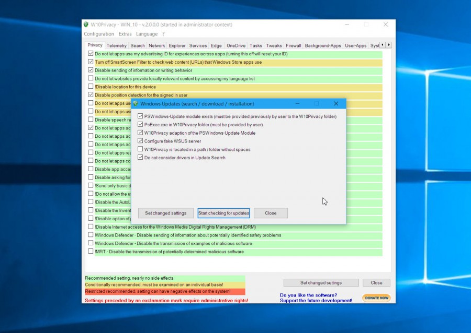Enable the MRT malicious software transmission setting
The image size is (471, 333).
(x=91, y=252)
